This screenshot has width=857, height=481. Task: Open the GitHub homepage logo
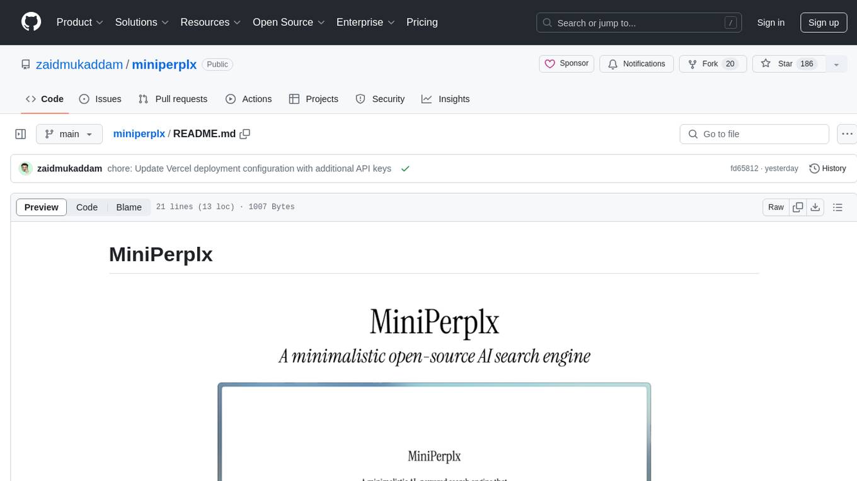[31, 22]
